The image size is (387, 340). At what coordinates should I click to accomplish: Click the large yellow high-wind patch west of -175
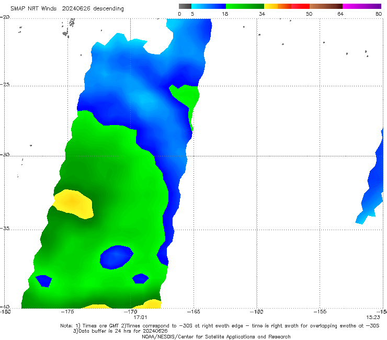(73, 203)
